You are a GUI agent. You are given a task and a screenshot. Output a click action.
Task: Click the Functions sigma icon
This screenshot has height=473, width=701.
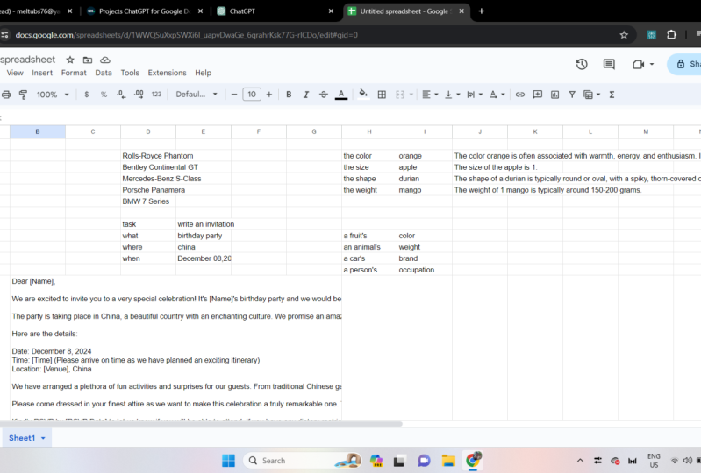point(612,95)
